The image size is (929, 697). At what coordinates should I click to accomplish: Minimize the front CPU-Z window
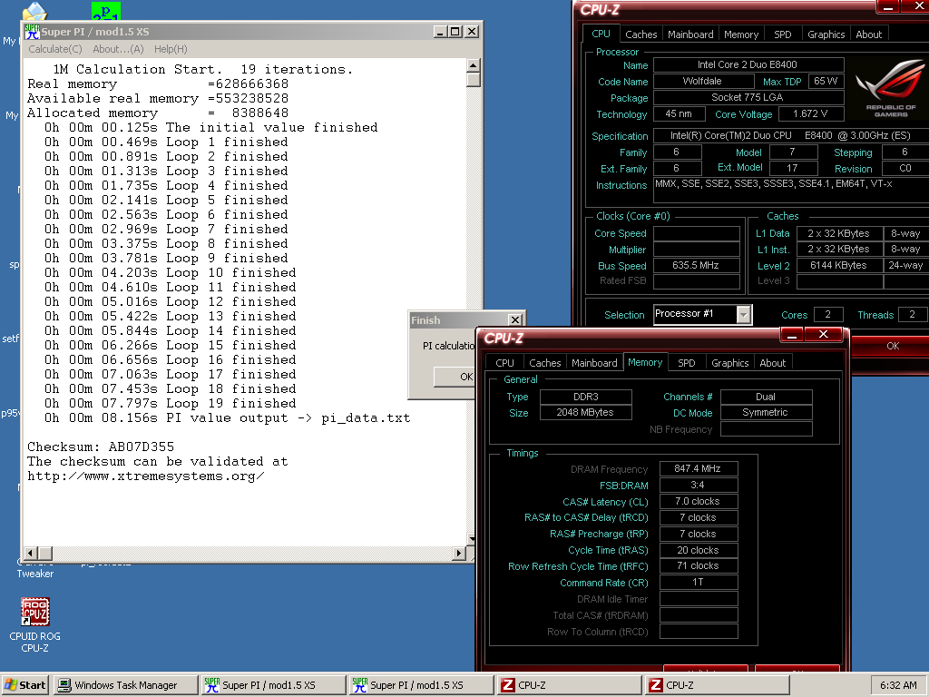coord(791,335)
